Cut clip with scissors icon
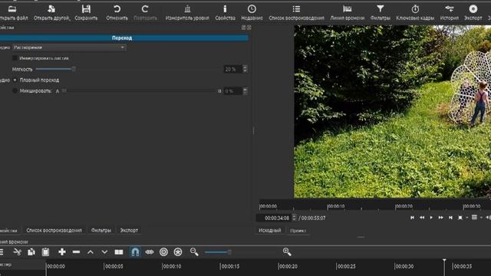This screenshot has width=491, height=276. pos(17,252)
